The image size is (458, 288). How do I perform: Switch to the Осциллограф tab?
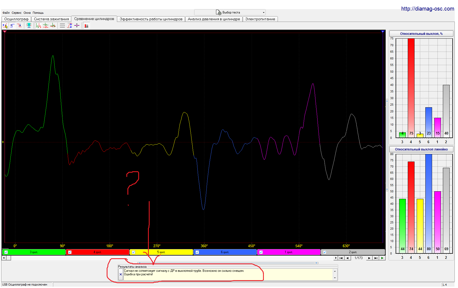(x=16, y=19)
